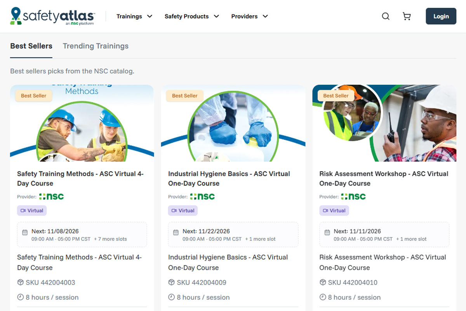Click clock icon on Risk Assessment Workshop card
The height and width of the screenshot is (311, 466).
point(323,297)
